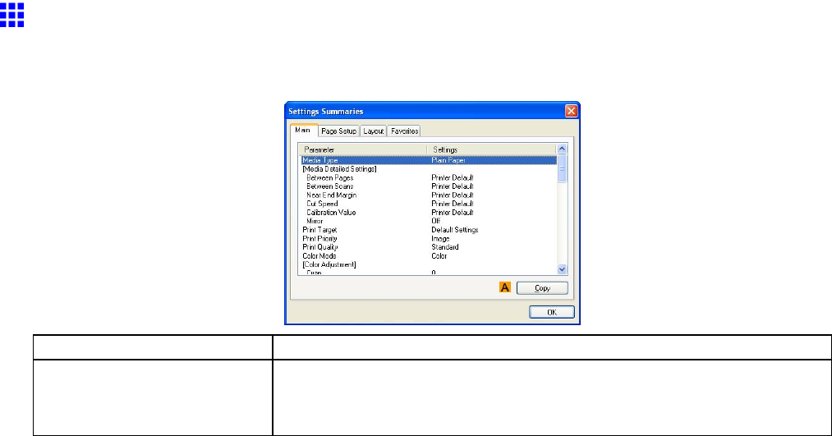The image size is (832, 436).
Task: Click the Standard value for Print Quality
Action: 444,247
